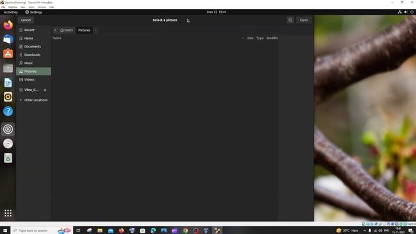Go to the Home folder in sidebar
The image size is (416, 234).
33,38
